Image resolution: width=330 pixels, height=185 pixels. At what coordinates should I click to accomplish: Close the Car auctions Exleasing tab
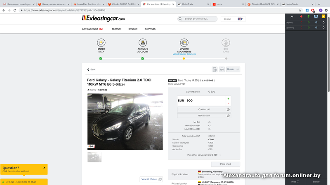[173, 4]
